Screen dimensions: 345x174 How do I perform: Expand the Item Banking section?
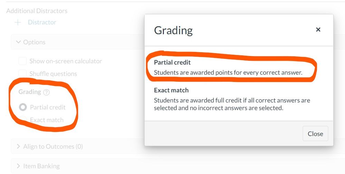78,166
